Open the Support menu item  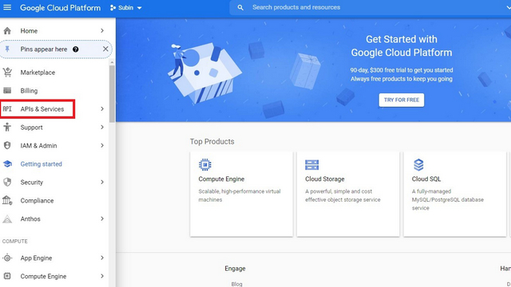pyautogui.click(x=31, y=128)
